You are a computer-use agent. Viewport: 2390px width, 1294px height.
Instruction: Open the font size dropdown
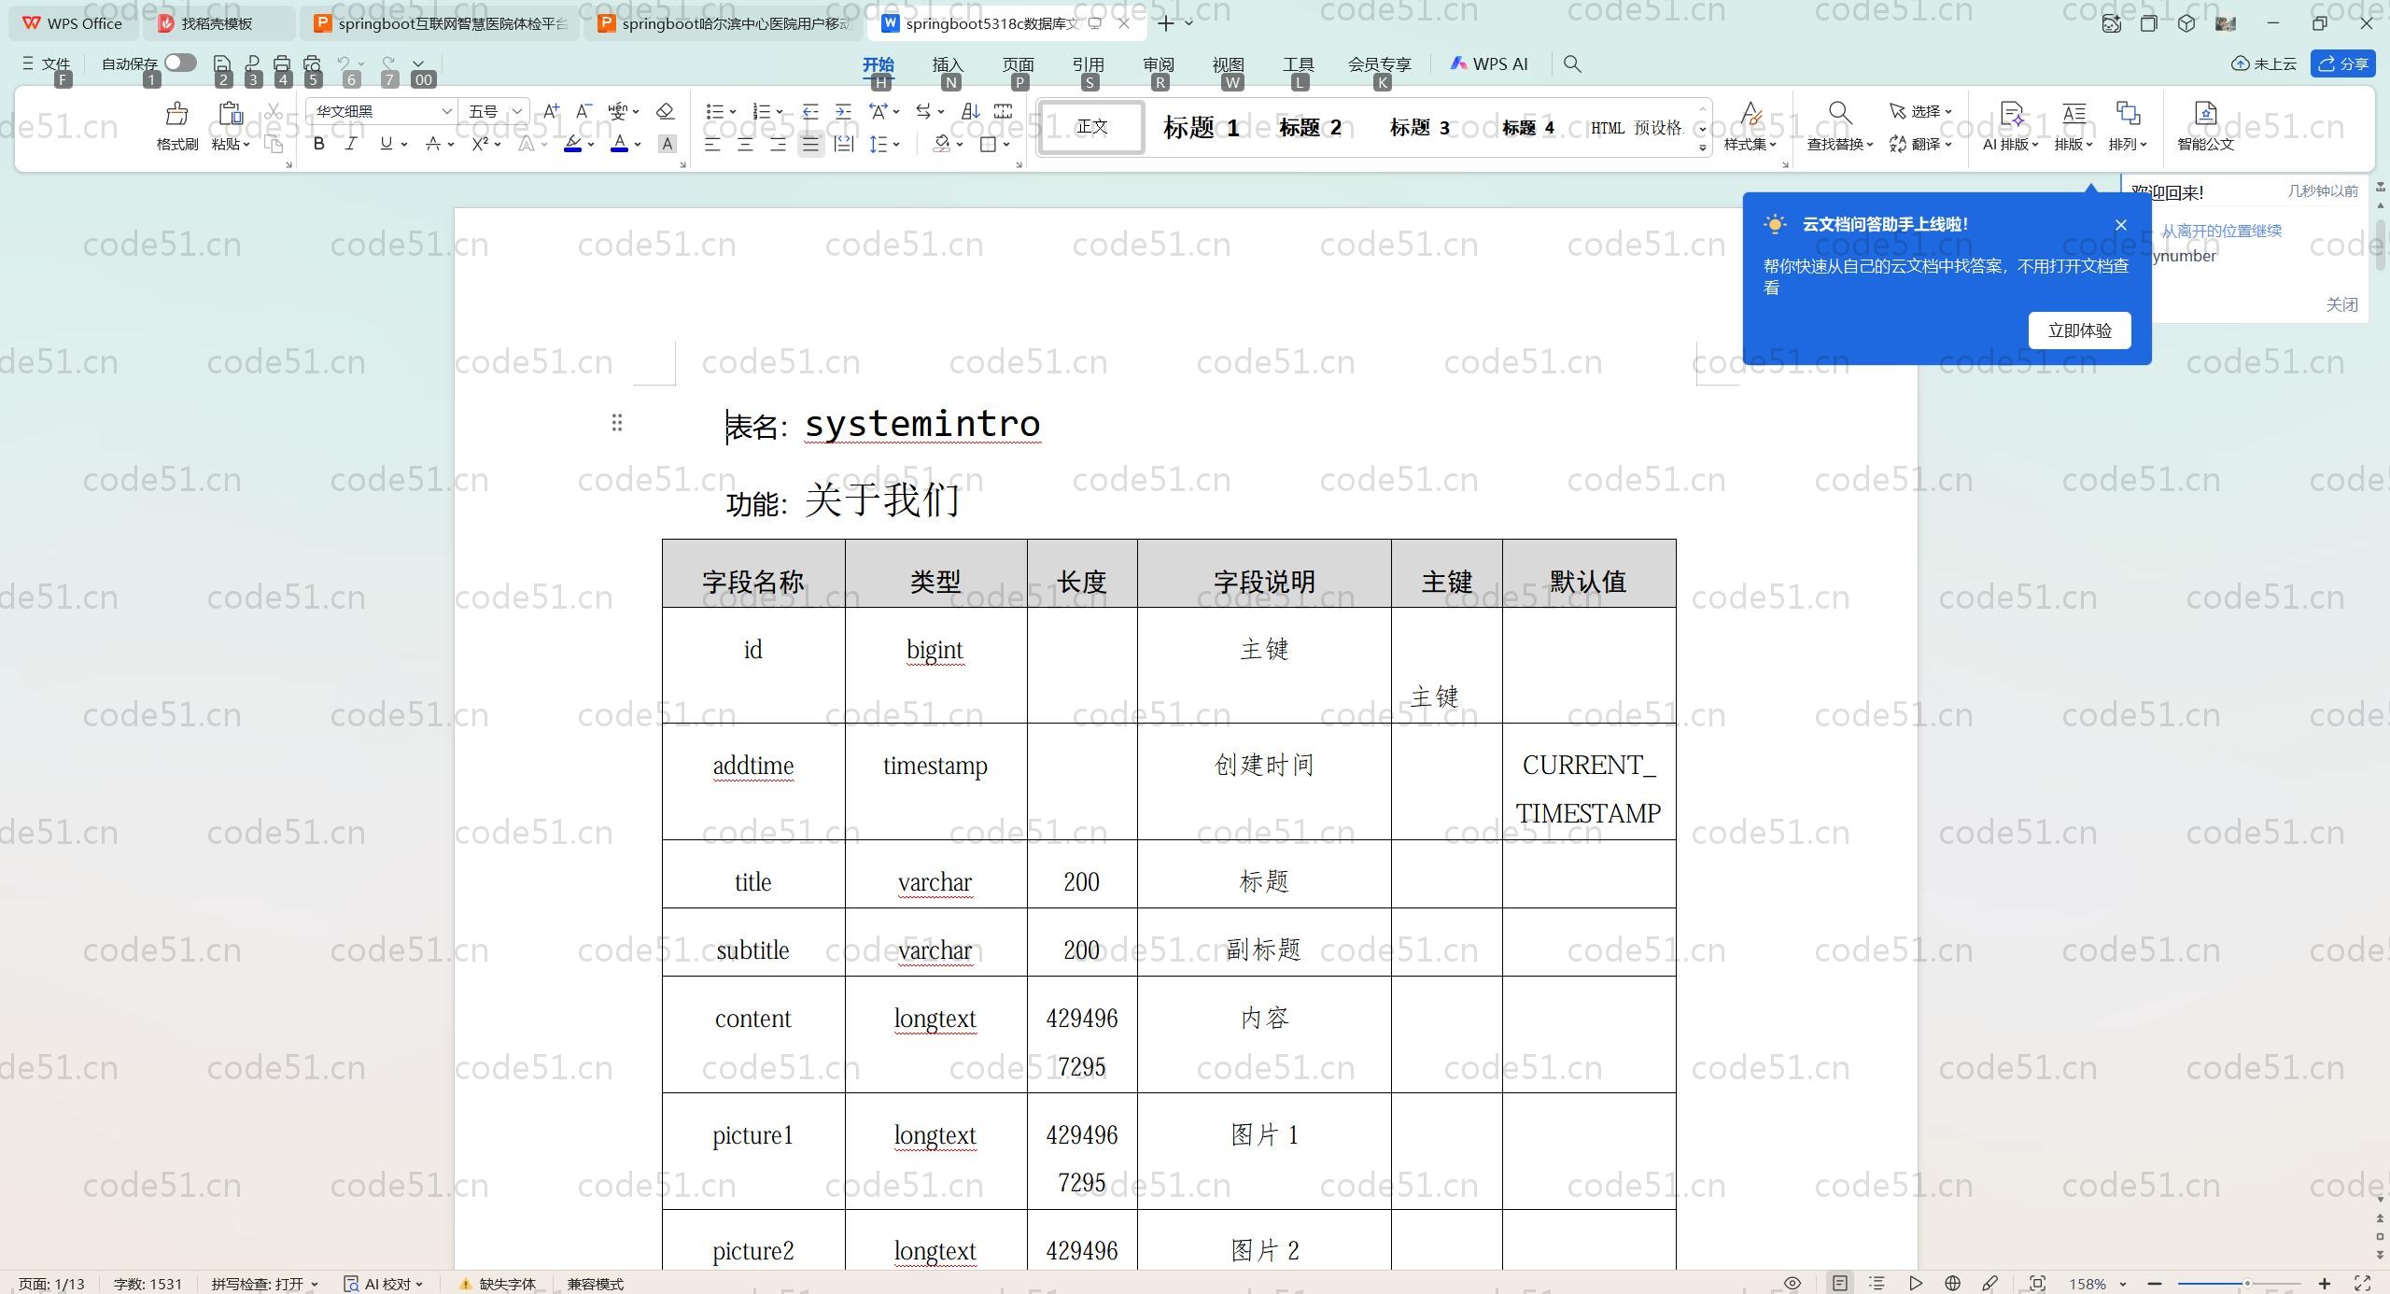coord(516,112)
